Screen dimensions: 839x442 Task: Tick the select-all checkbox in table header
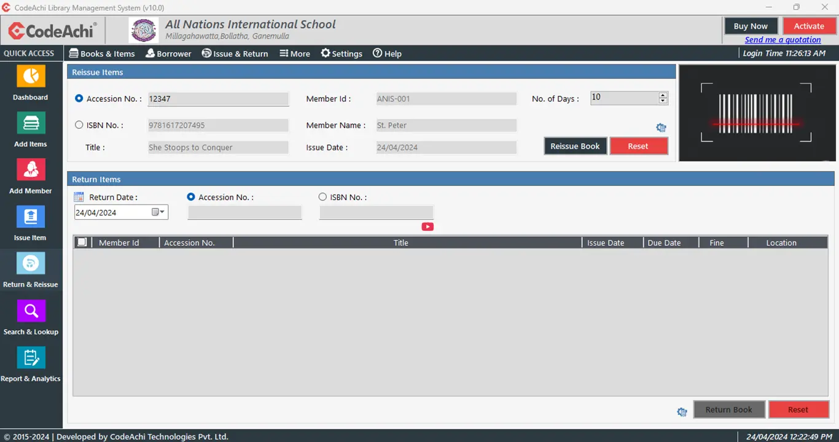pos(82,242)
